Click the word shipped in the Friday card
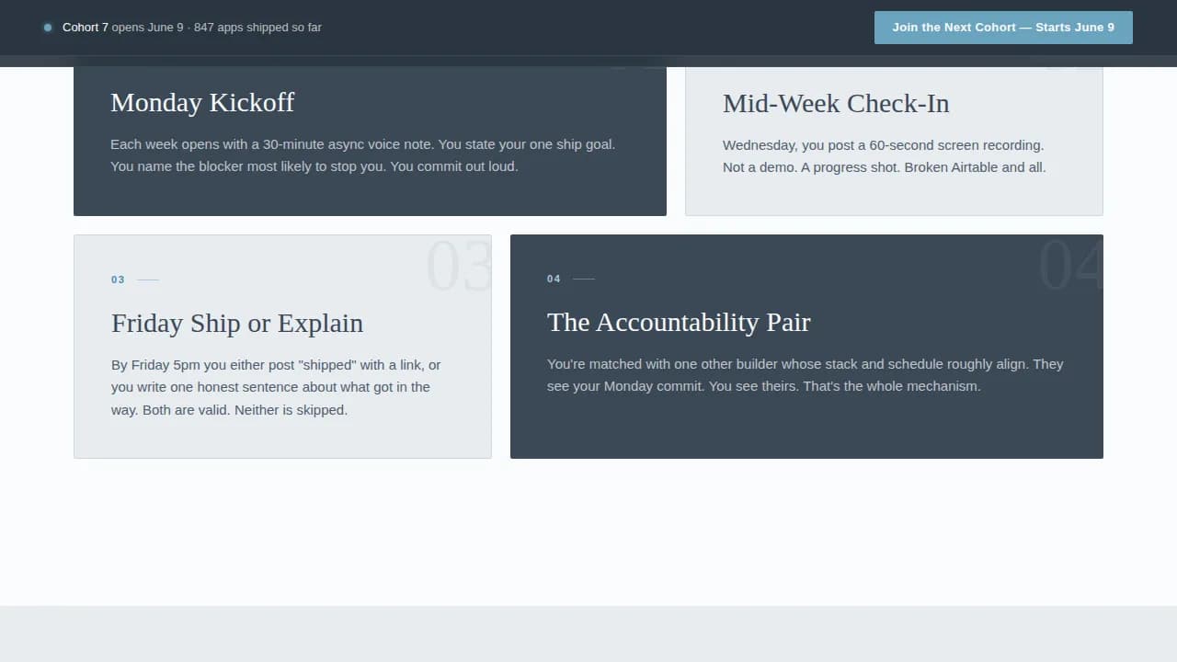This screenshot has width=1177, height=662. pyautogui.click(x=326, y=364)
